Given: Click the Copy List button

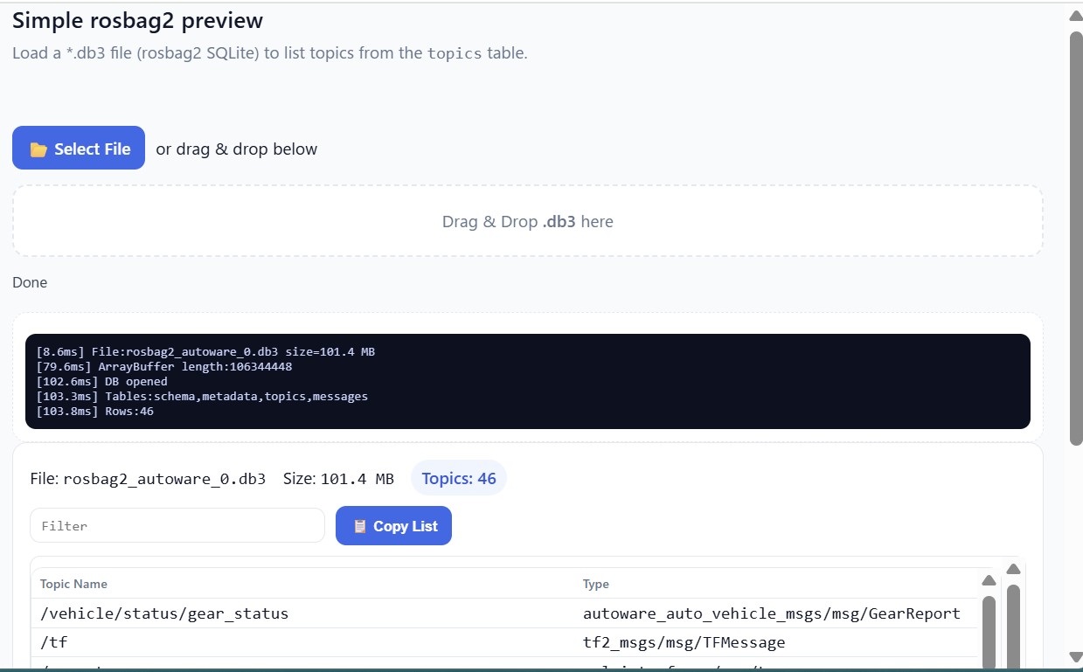Looking at the screenshot, I should point(393,526).
